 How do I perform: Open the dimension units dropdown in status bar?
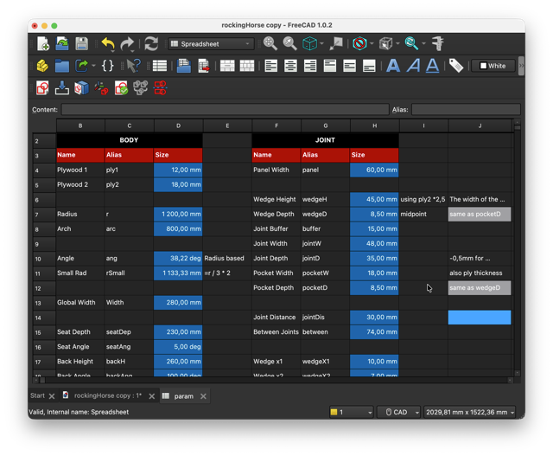469,412
